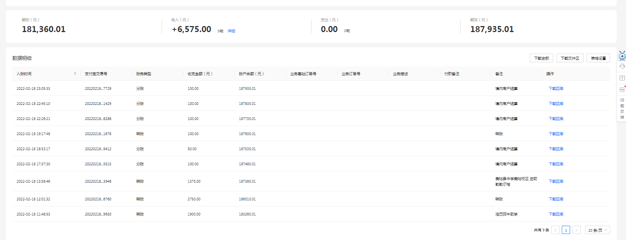Open the 20 条/页 page size dropdown
The height and width of the screenshot is (240, 626).
pos(598,230)
